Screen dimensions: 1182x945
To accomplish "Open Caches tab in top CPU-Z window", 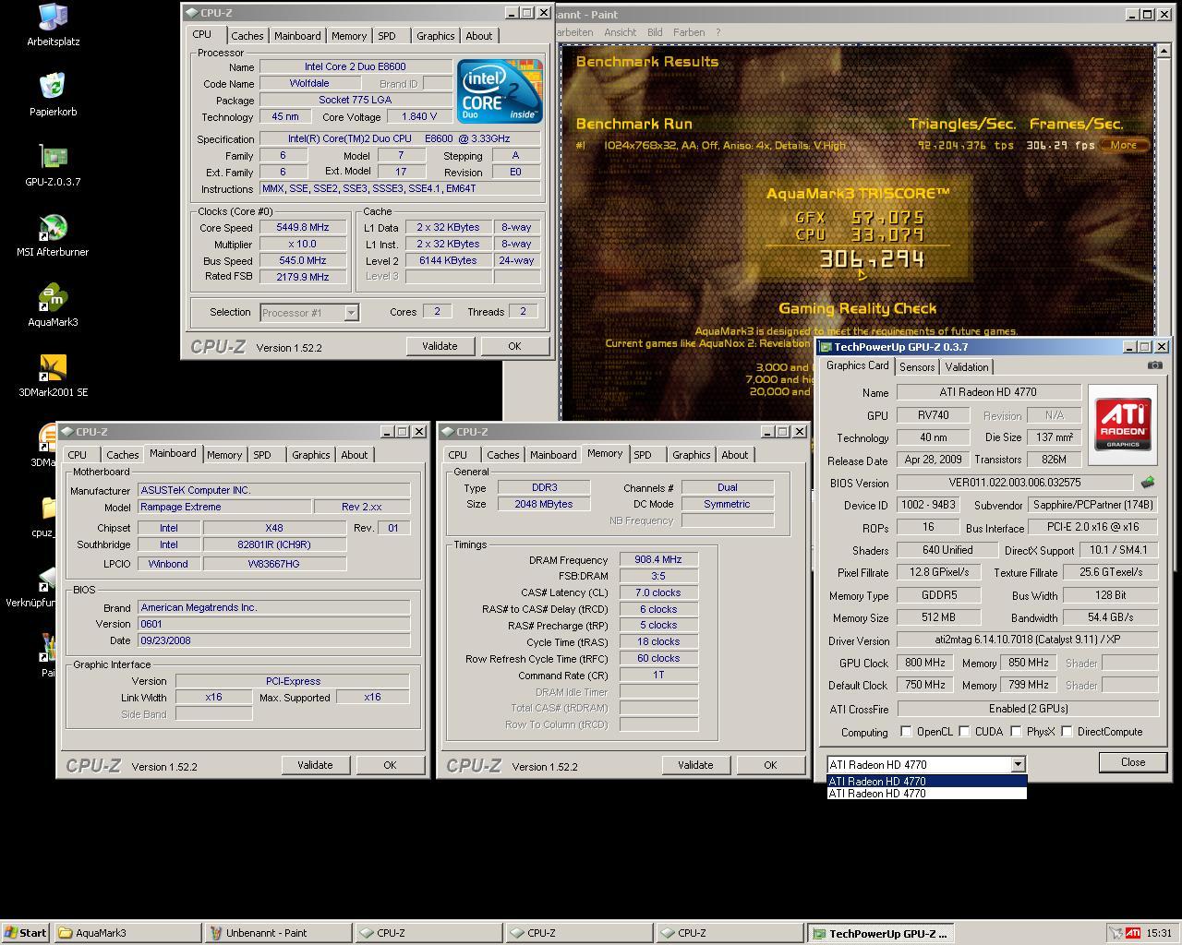I will [247, 36].
